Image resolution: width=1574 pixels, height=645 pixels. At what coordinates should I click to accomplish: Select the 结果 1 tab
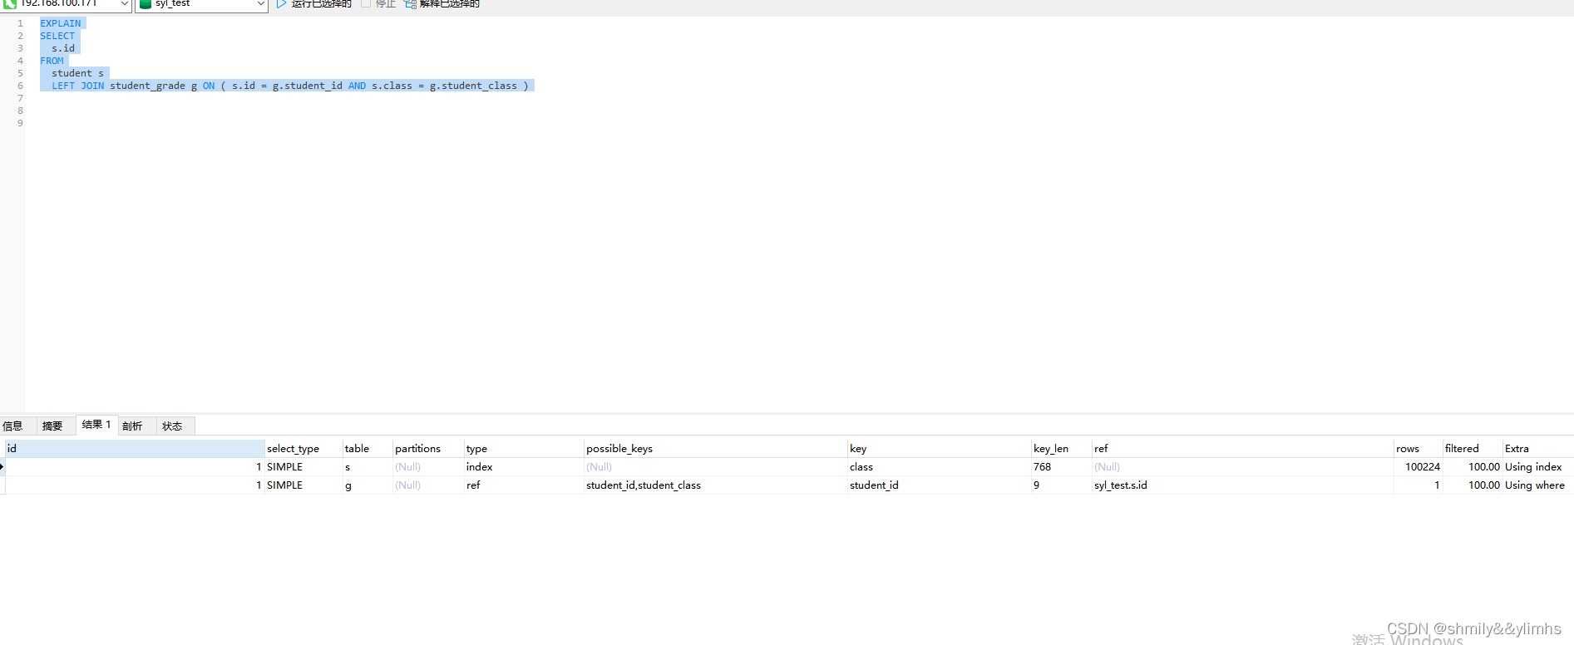click(96, 425)
